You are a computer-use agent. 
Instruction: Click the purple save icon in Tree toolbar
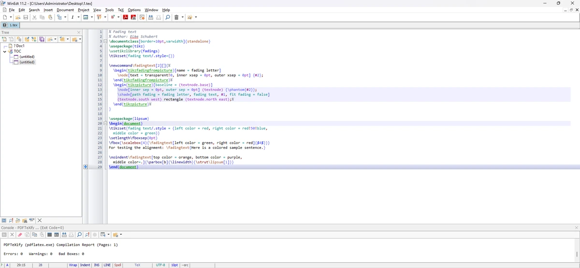[42, 39]
